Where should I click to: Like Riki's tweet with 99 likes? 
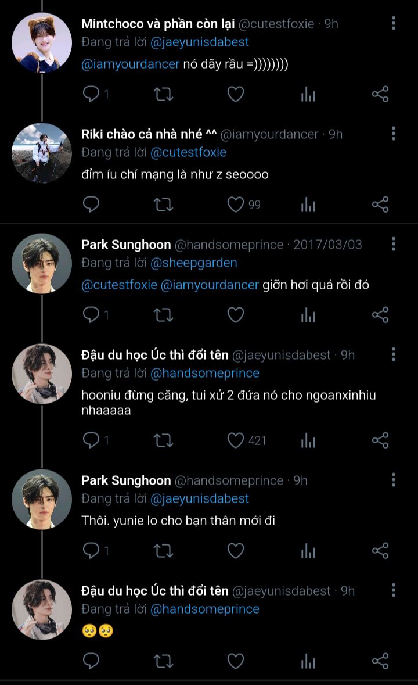pos(235,205)
